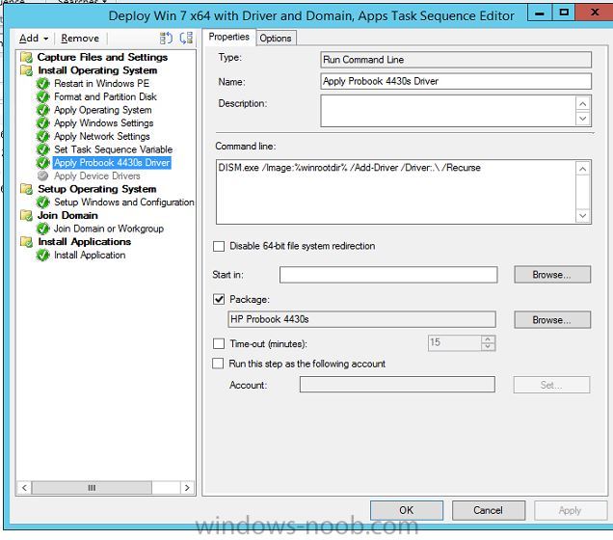This screenshot has height=540, width=613.
Task: Click the Join Domain group folder icon
Action: click(26, 216)
